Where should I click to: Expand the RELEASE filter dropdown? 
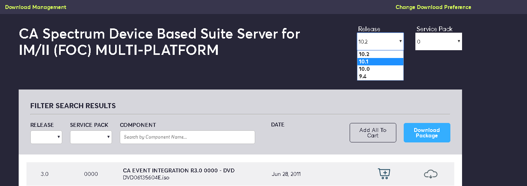pyautogui.click(x=46, y=137)
